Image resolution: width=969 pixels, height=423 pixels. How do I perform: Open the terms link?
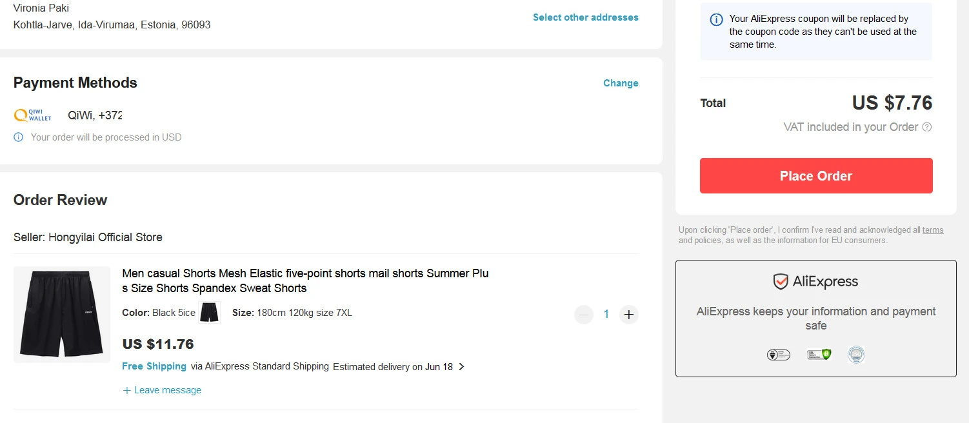(x=933, y=230)
